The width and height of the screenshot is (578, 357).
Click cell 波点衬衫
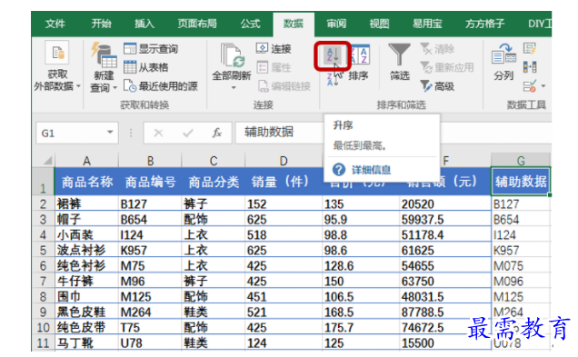click(86, 250)
